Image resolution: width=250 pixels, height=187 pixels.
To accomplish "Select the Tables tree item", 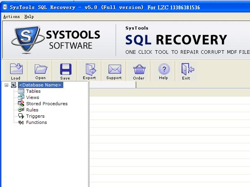I will click(x=33, y=91).
